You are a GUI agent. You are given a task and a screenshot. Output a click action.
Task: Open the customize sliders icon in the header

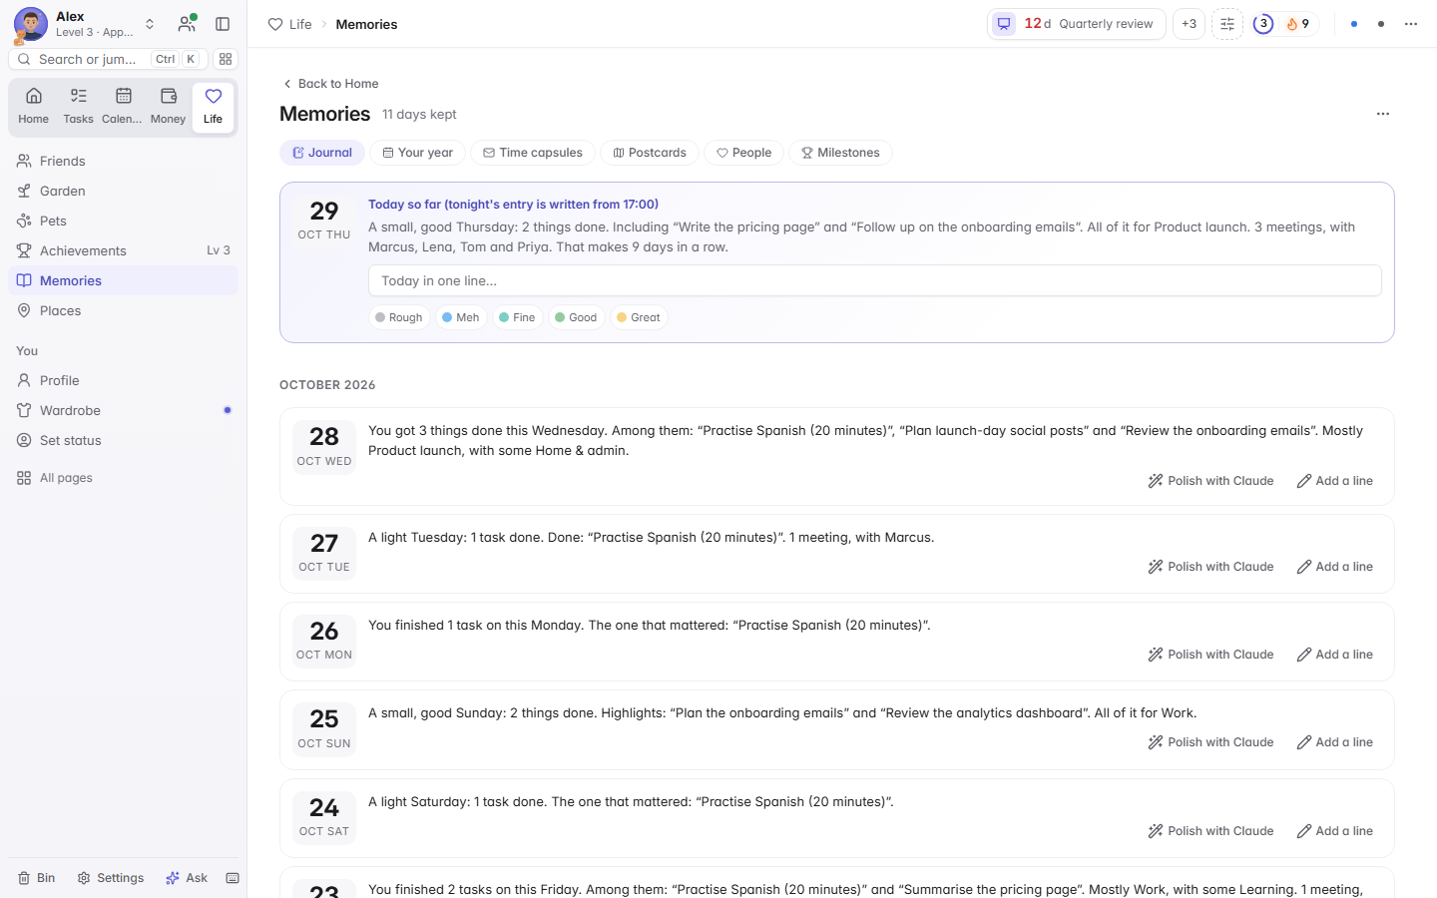tap(1227, 24)
